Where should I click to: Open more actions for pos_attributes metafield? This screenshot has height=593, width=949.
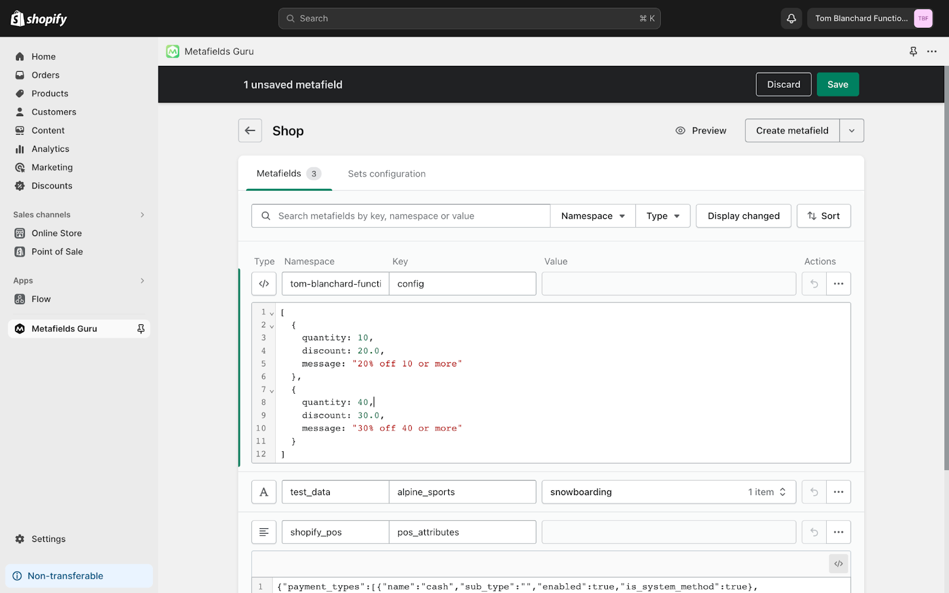click(839, 532)
